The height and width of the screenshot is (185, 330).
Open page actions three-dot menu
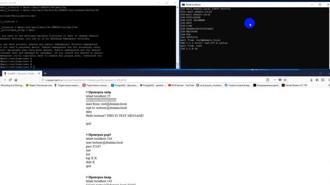(275, 80)
